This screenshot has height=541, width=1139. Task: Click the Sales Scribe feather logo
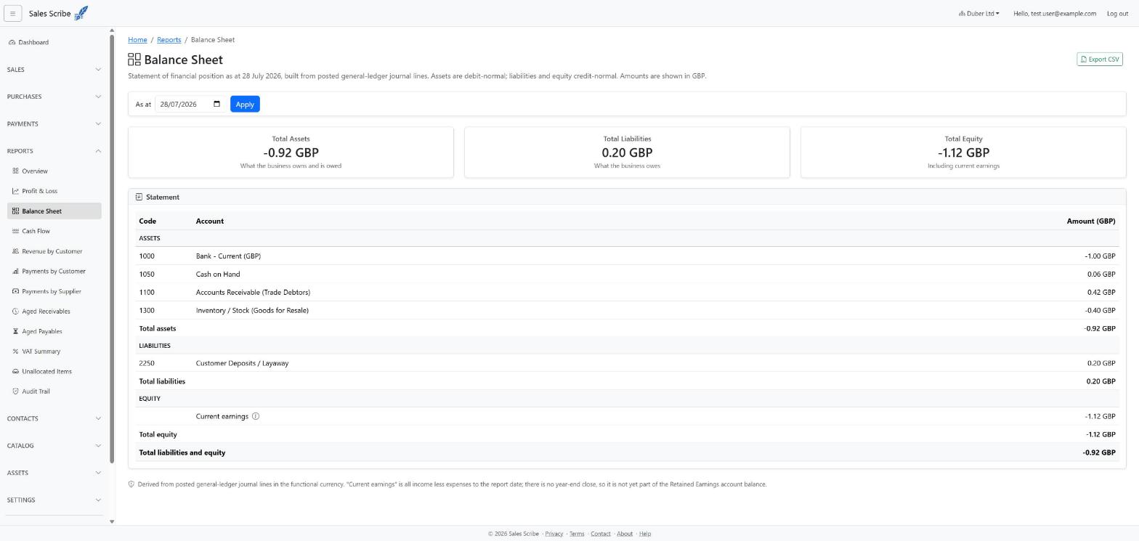pyautogui.click(x=81, y=13)
